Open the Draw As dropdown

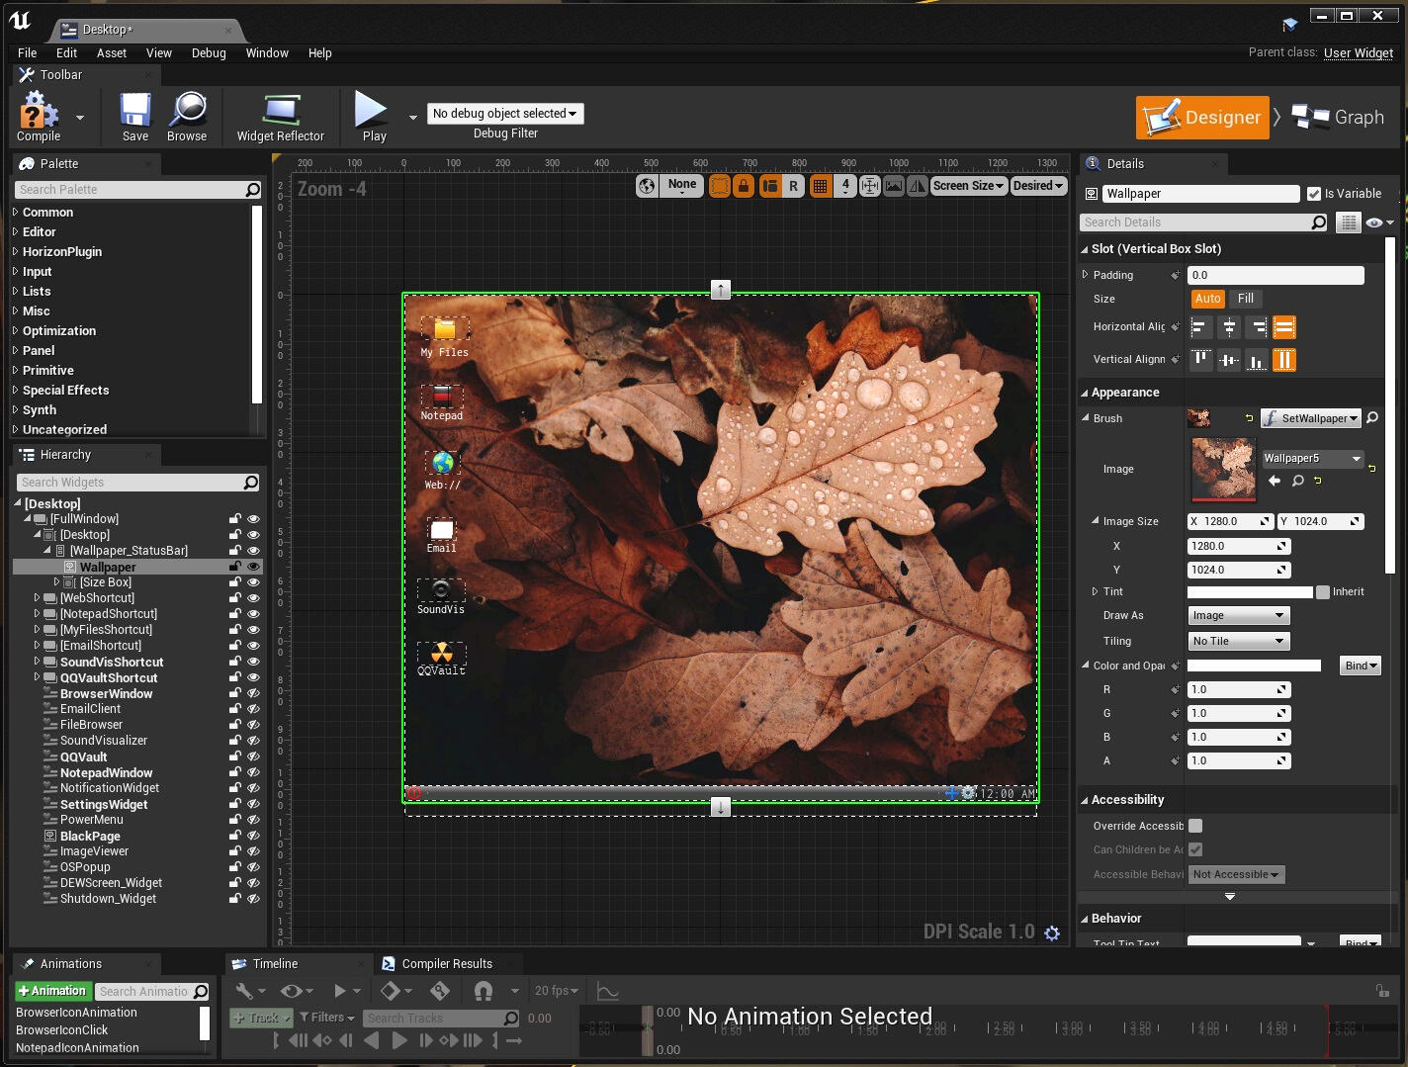(x=1237, y=615)
